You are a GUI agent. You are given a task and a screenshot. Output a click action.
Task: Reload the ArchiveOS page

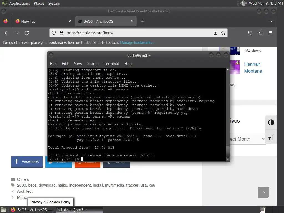[27, 33]
